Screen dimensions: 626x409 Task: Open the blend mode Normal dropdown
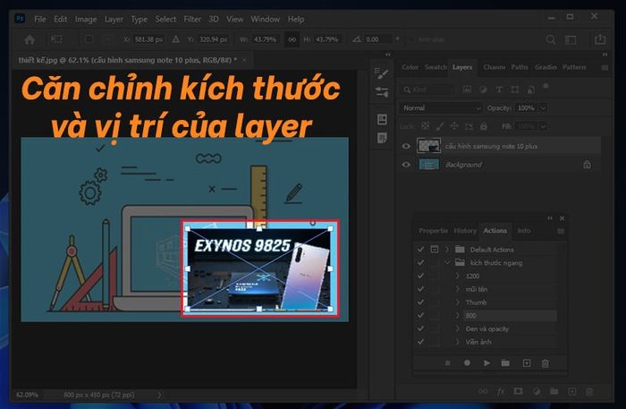[x=441, y=107]
